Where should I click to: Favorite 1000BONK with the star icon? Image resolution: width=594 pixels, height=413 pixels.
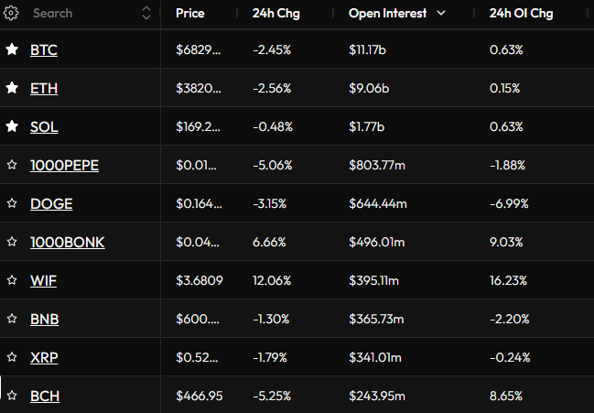tap(12, 243)
